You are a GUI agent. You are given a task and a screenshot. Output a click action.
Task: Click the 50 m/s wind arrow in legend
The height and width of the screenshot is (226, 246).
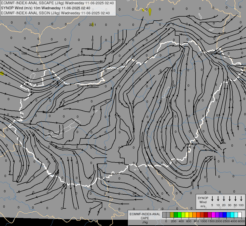click(235, 198)
